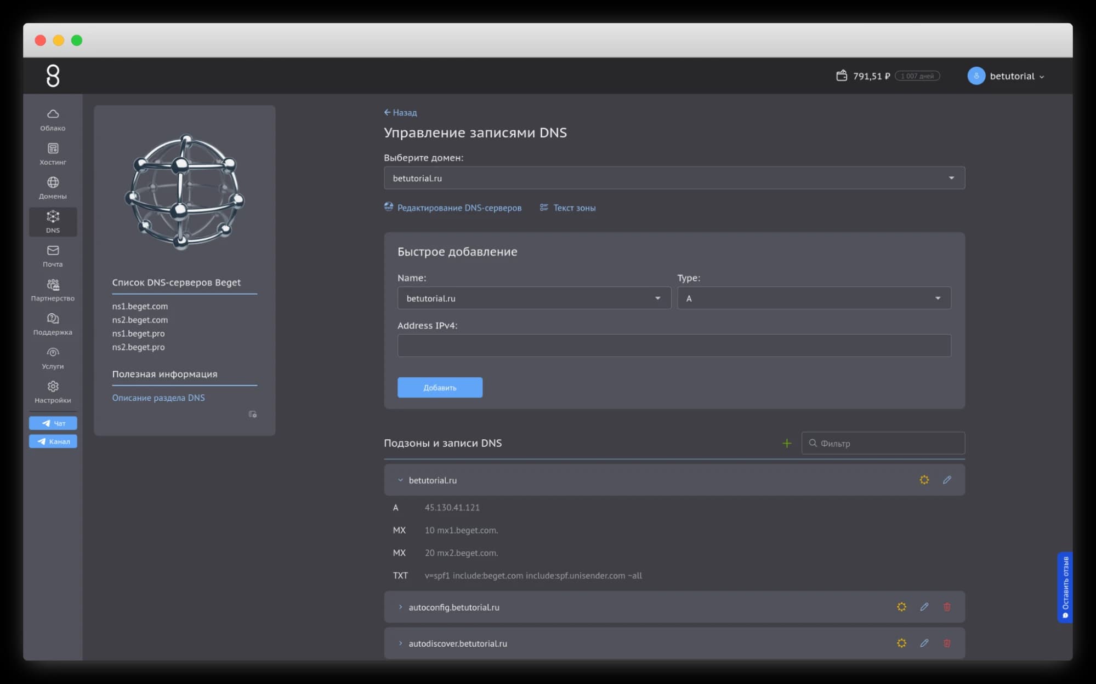Image resolution: width=1096 pixels, height=684 pixels.
Task: Edit the autodiscover.betutorial.ru record
Action: 924,643
